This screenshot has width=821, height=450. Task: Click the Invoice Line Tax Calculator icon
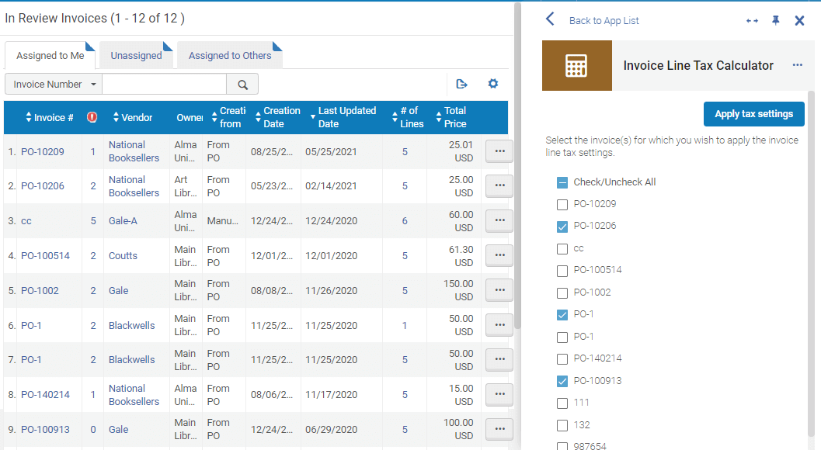click(x=576, y=65)
